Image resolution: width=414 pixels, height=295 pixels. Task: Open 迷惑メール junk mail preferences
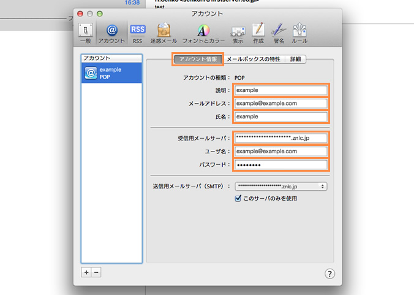[164, 33]
